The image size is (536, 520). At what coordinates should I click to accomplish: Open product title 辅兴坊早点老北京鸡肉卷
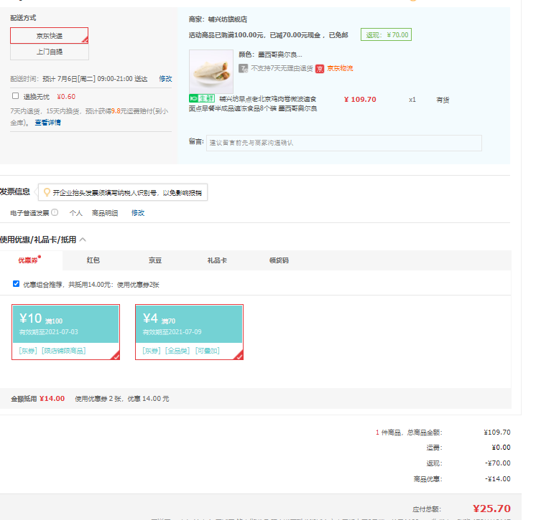[253, 104]
